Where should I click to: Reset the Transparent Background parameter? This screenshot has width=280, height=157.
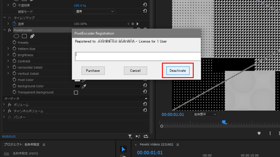(x=145, y=91)
